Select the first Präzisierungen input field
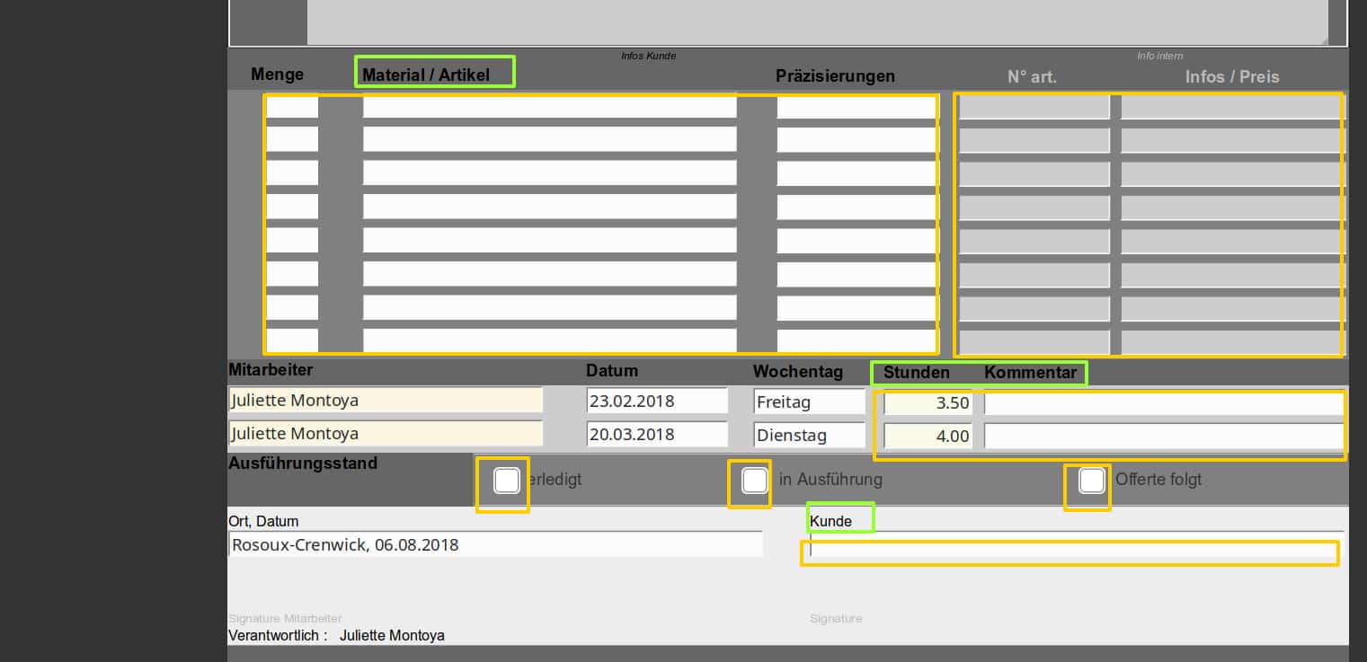Viewport: 1367px width, 662px height. pyautogui.click(x=856, y=107)
